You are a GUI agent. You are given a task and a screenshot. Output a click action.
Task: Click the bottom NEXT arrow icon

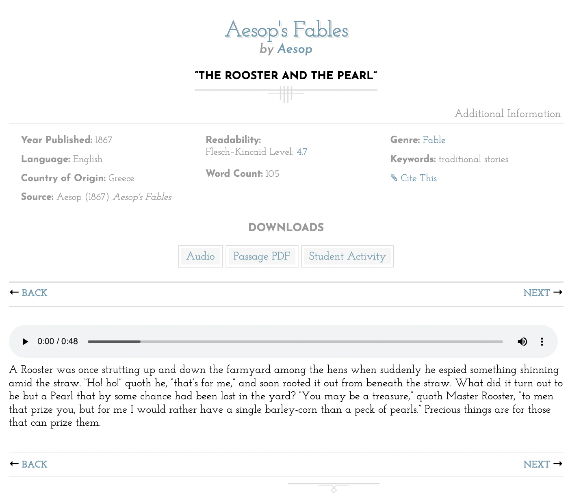(x=558, y=464)
